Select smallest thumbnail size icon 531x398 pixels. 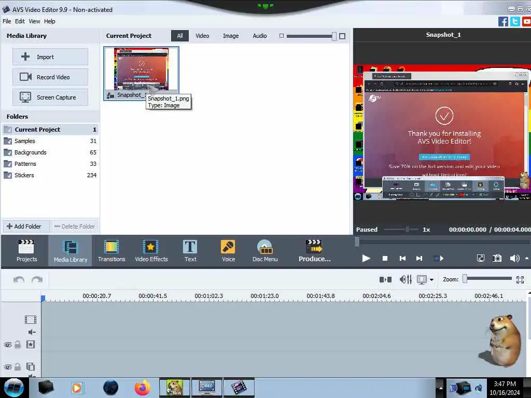click(282, 36)
